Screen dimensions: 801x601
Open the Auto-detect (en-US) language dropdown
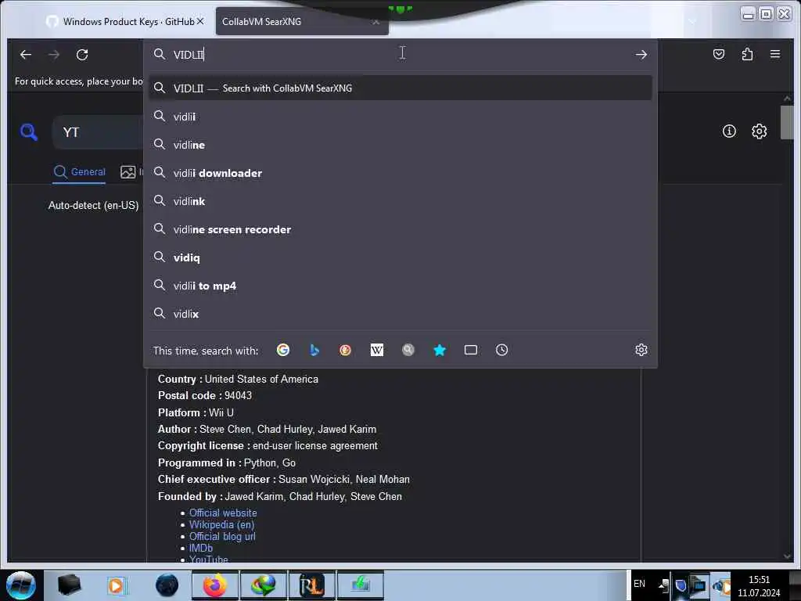pos(94,206)
